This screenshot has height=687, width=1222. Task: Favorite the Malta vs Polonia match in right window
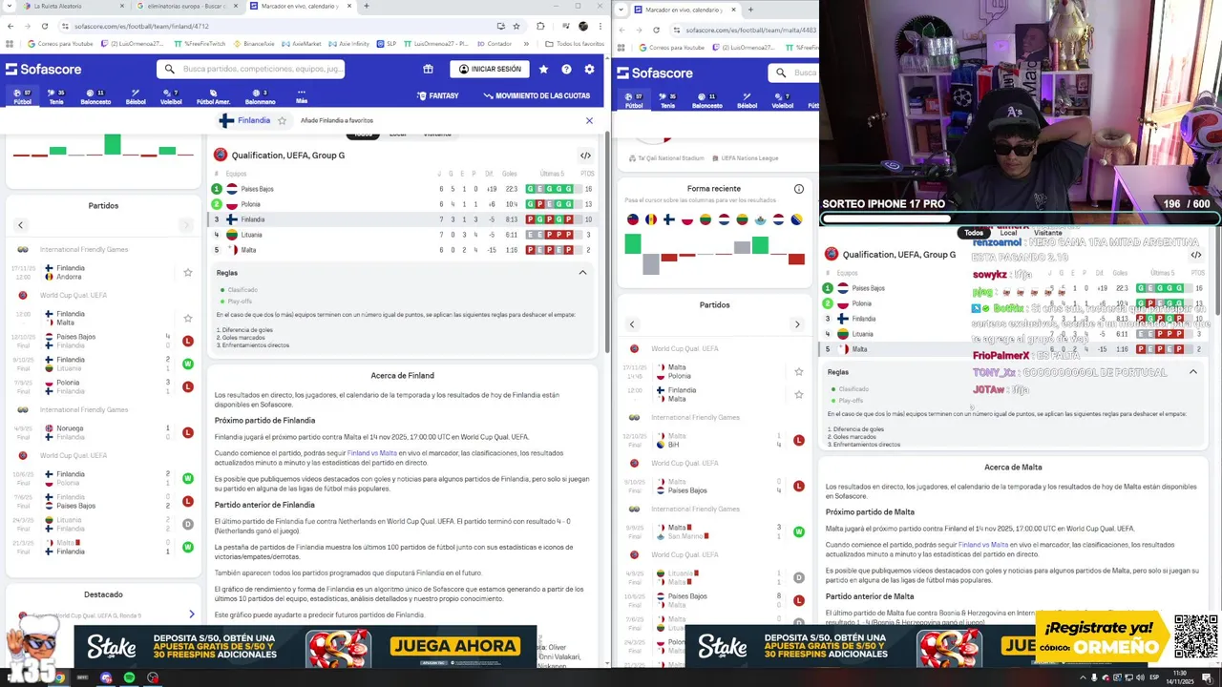799,371
